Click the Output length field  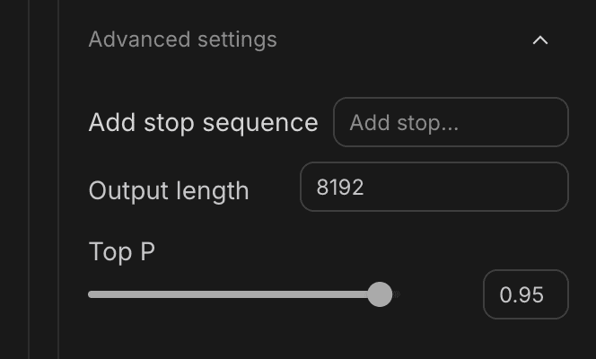[434, 187]
